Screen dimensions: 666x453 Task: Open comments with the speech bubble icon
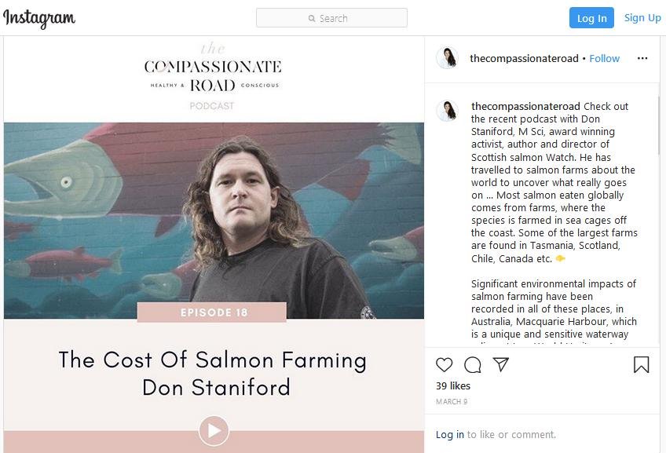pyautogui.click(x=472, y=364)
